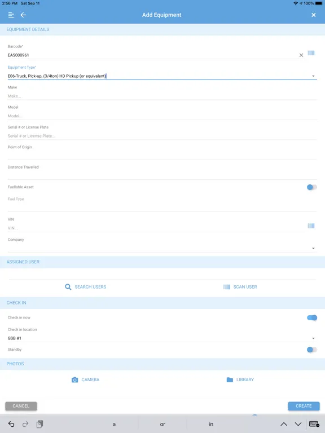Viewport: 325px width, 433px height.
Task: Choose keyboard suggestion "or"
Action: point(162,424)
